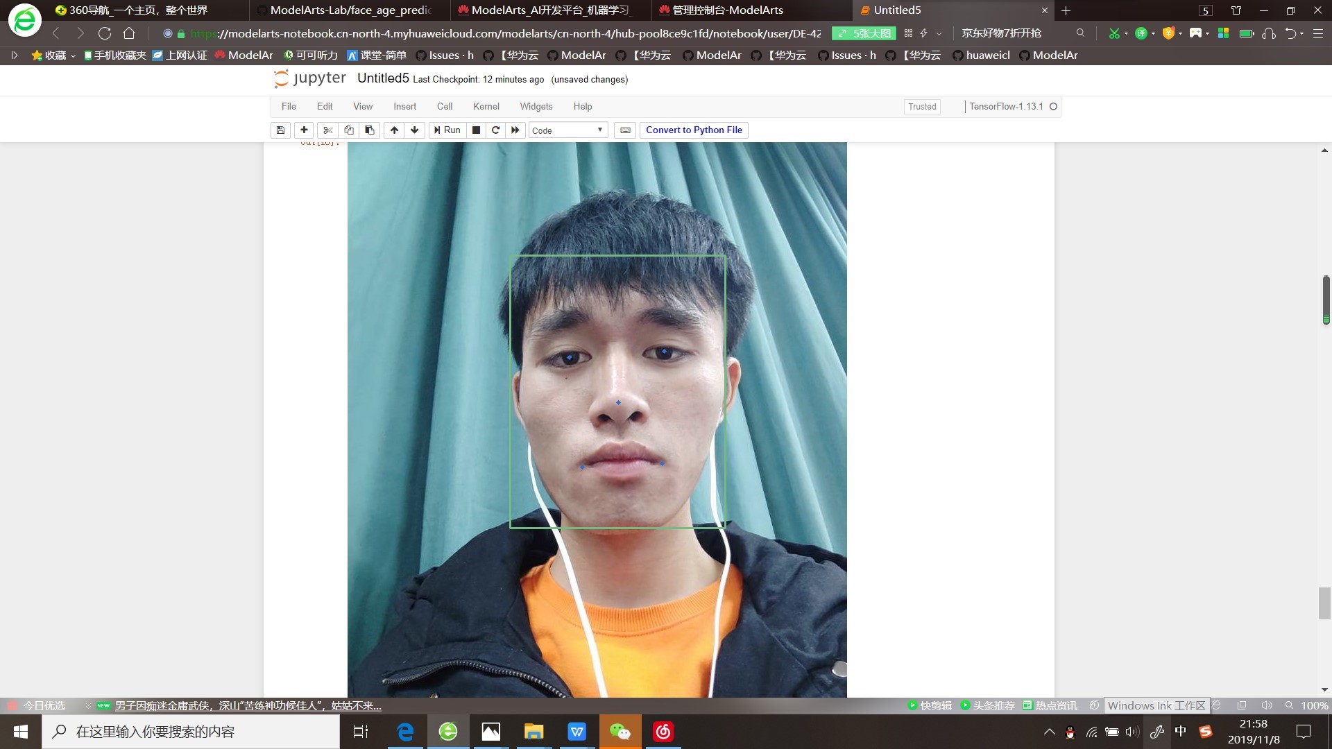Screen dimensions: 1332x749
Task: Toggle the system volume icon in the tray
Action: (1132, 732)
